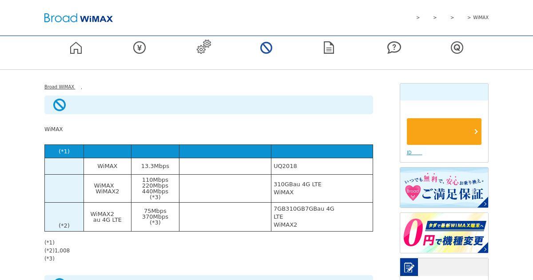Click the Broad WiMAX logo

tap(79, 18)
